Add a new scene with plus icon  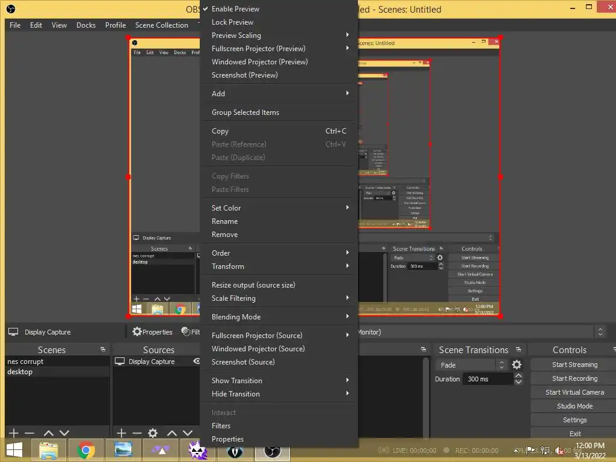click(14, 433)
